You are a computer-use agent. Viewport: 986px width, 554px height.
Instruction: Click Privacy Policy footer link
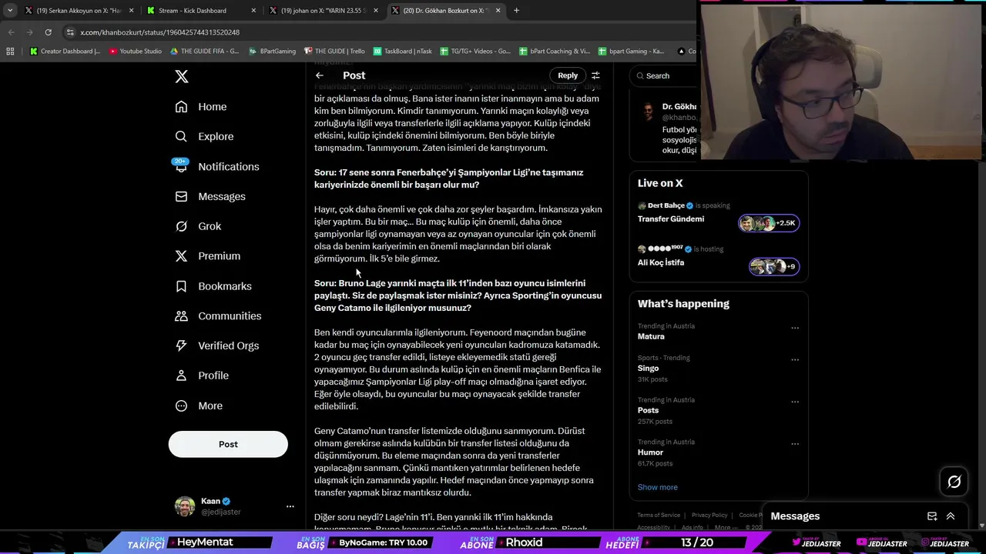pyautogui.click(x=709, y=515)
